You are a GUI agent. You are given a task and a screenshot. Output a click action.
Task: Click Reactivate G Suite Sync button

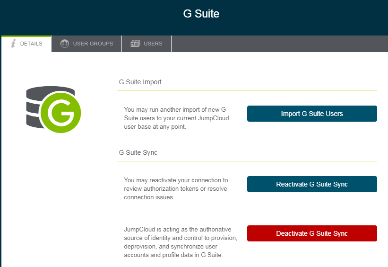[x=312, y=184]
